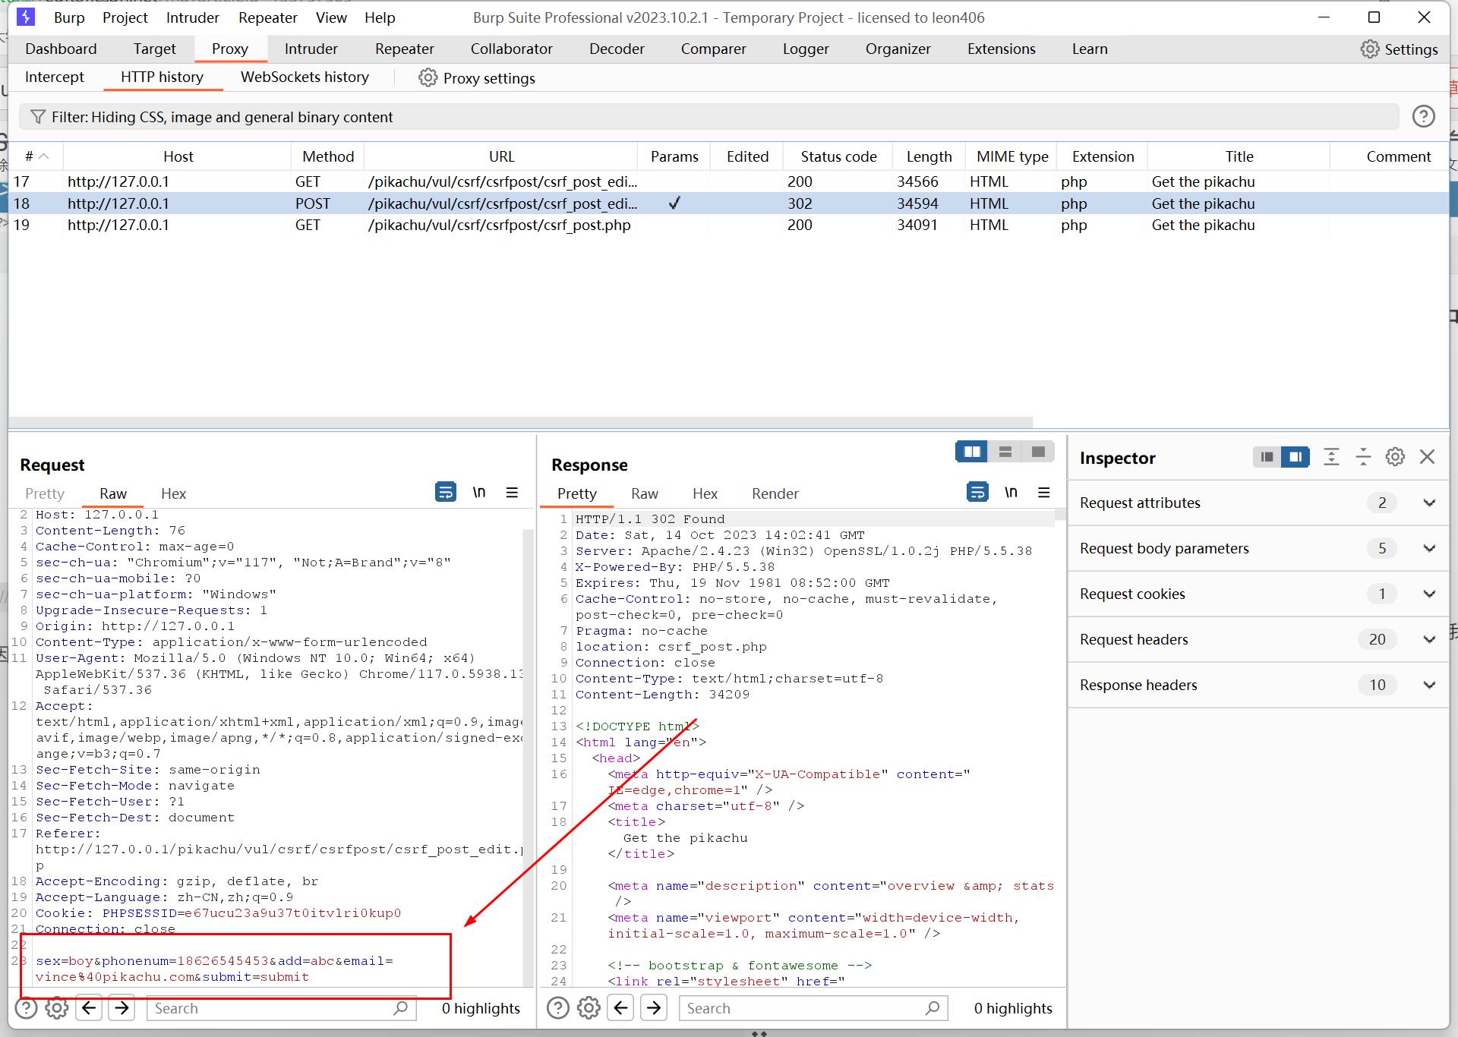Sort history by Method column
1458x1037 pixels.
coord(328,156)
